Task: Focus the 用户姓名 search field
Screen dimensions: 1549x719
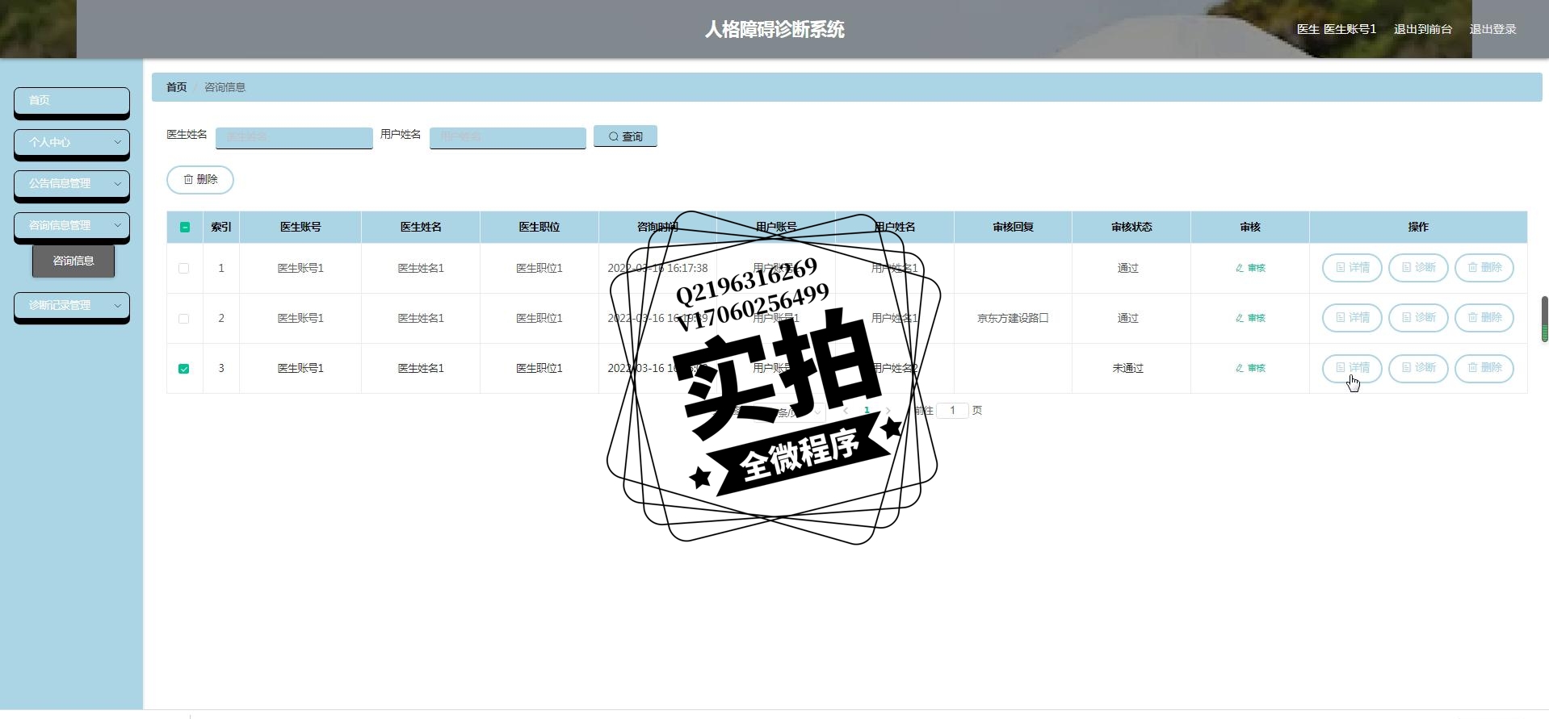Action: pyautogui.click(x=507, y=137)
